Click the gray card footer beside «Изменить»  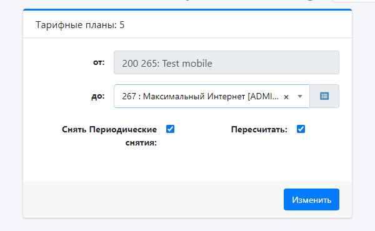[153, 199]
